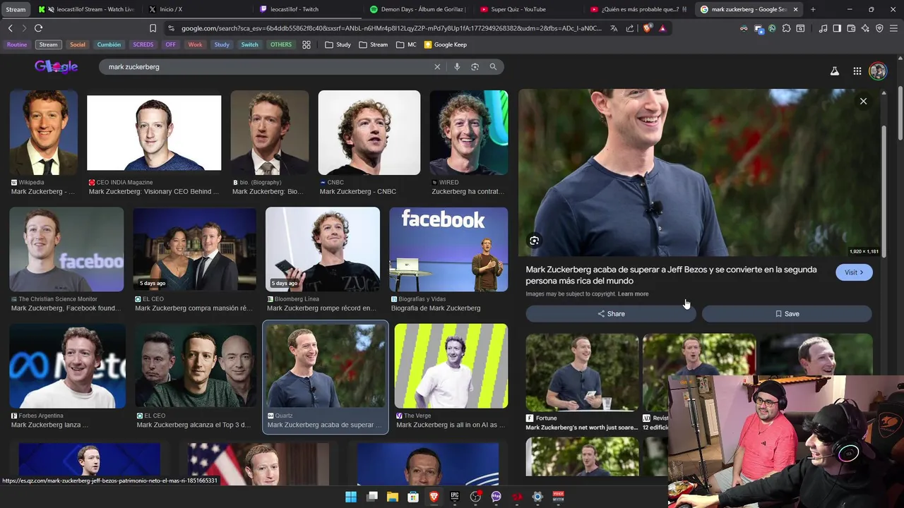Screen dimensions: 904x508
Task: Open a new browser tab
Action: click(x=813, y=9)
